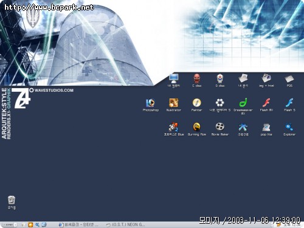304x228 pixels.
Task: Launch the Burning Rom icon
Action: coord(197,129)
